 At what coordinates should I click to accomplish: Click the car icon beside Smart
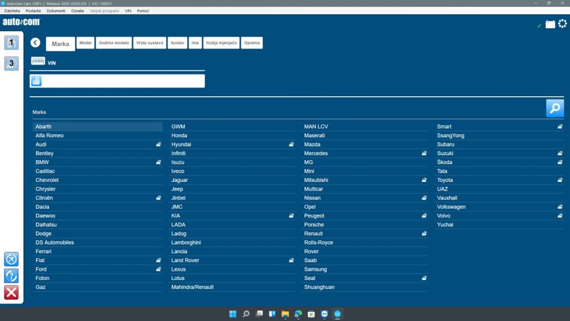(x=560, y=127)
